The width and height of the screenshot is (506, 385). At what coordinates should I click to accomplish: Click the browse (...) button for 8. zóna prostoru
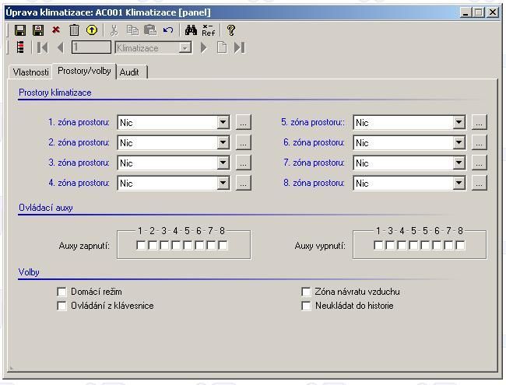pos(479,183)
